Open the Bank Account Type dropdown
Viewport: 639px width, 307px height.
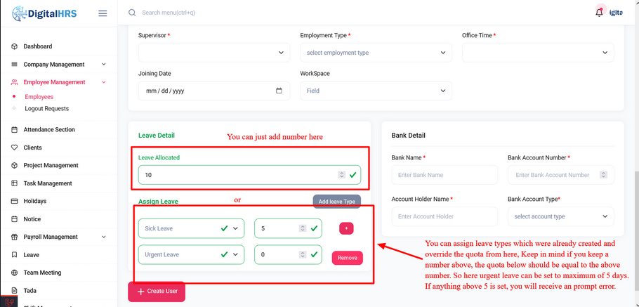560,216
